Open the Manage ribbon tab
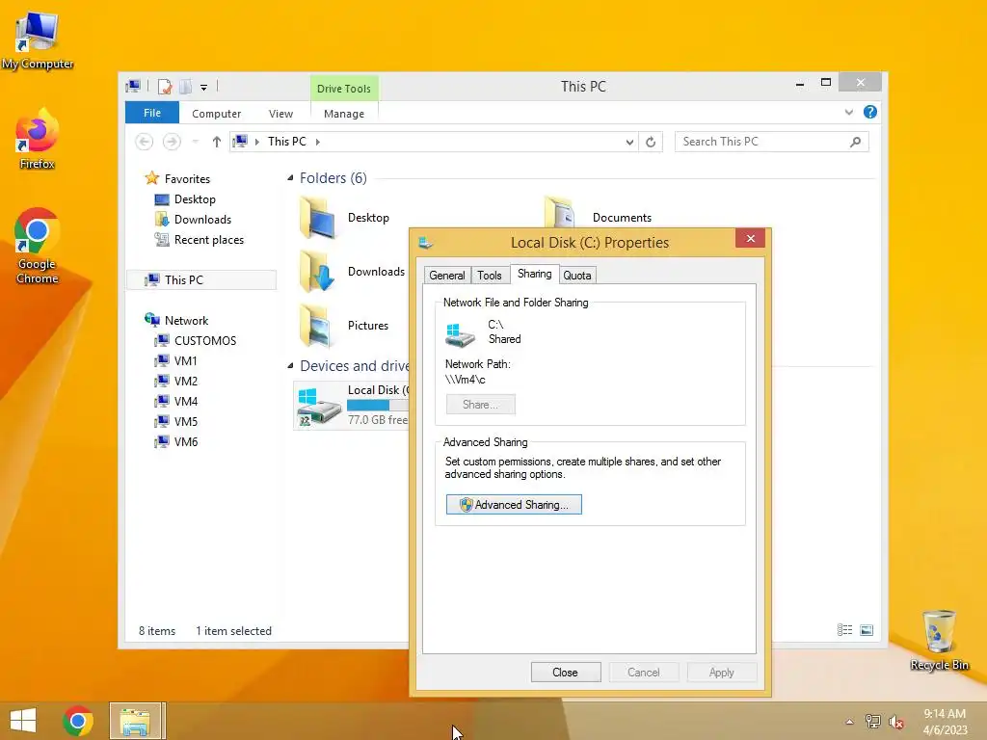This screenshot has height=740, width=987. 344,114
